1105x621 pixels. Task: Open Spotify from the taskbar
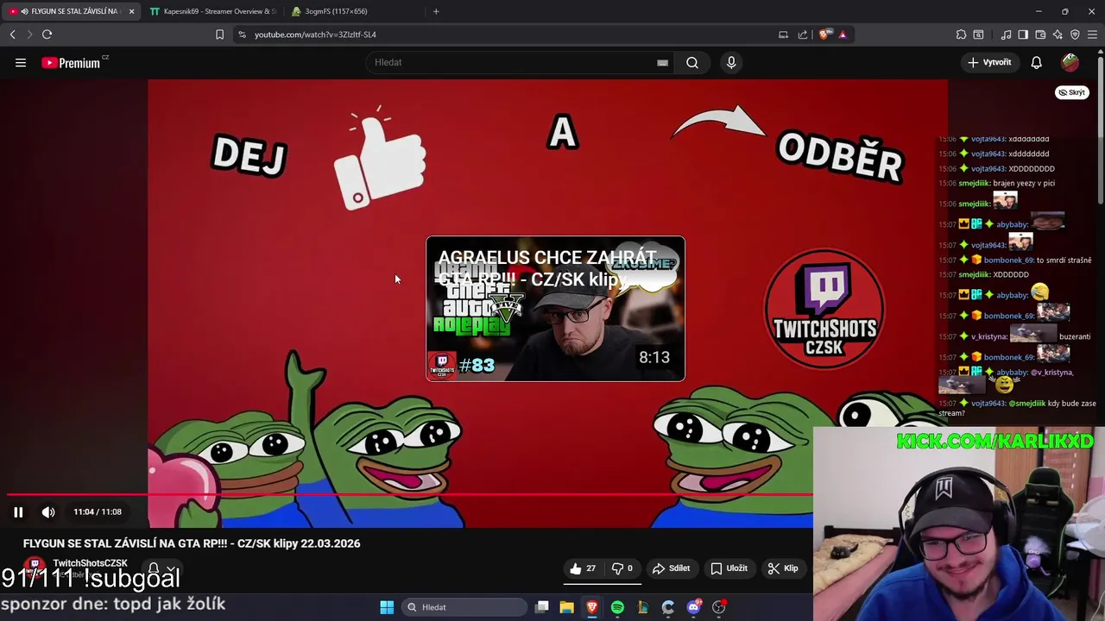617,607
